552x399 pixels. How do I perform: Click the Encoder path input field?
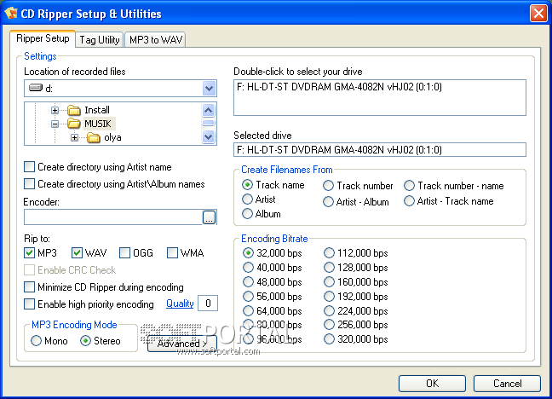[113, 217]
